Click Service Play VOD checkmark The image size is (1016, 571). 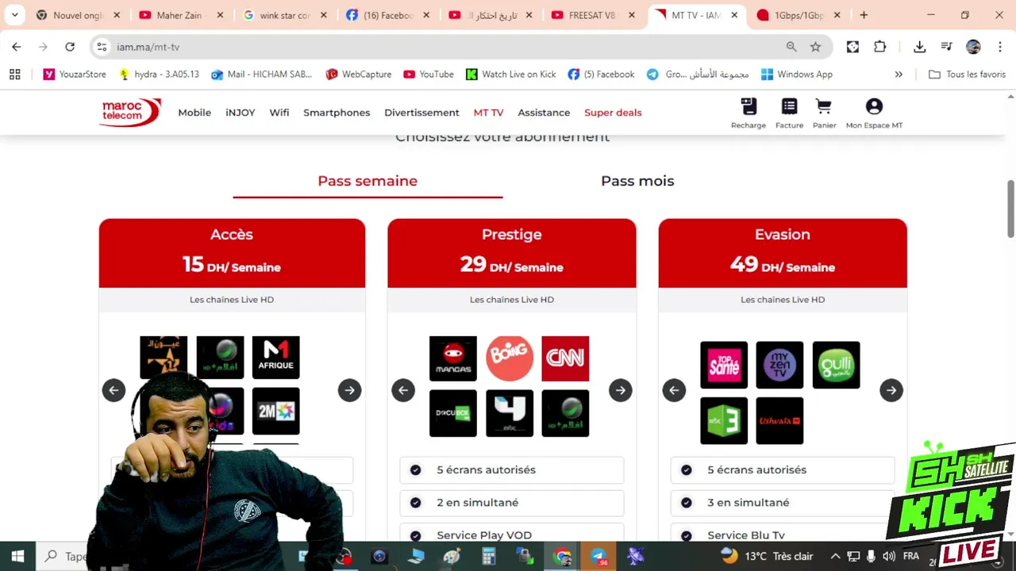(x=415, y=535)
